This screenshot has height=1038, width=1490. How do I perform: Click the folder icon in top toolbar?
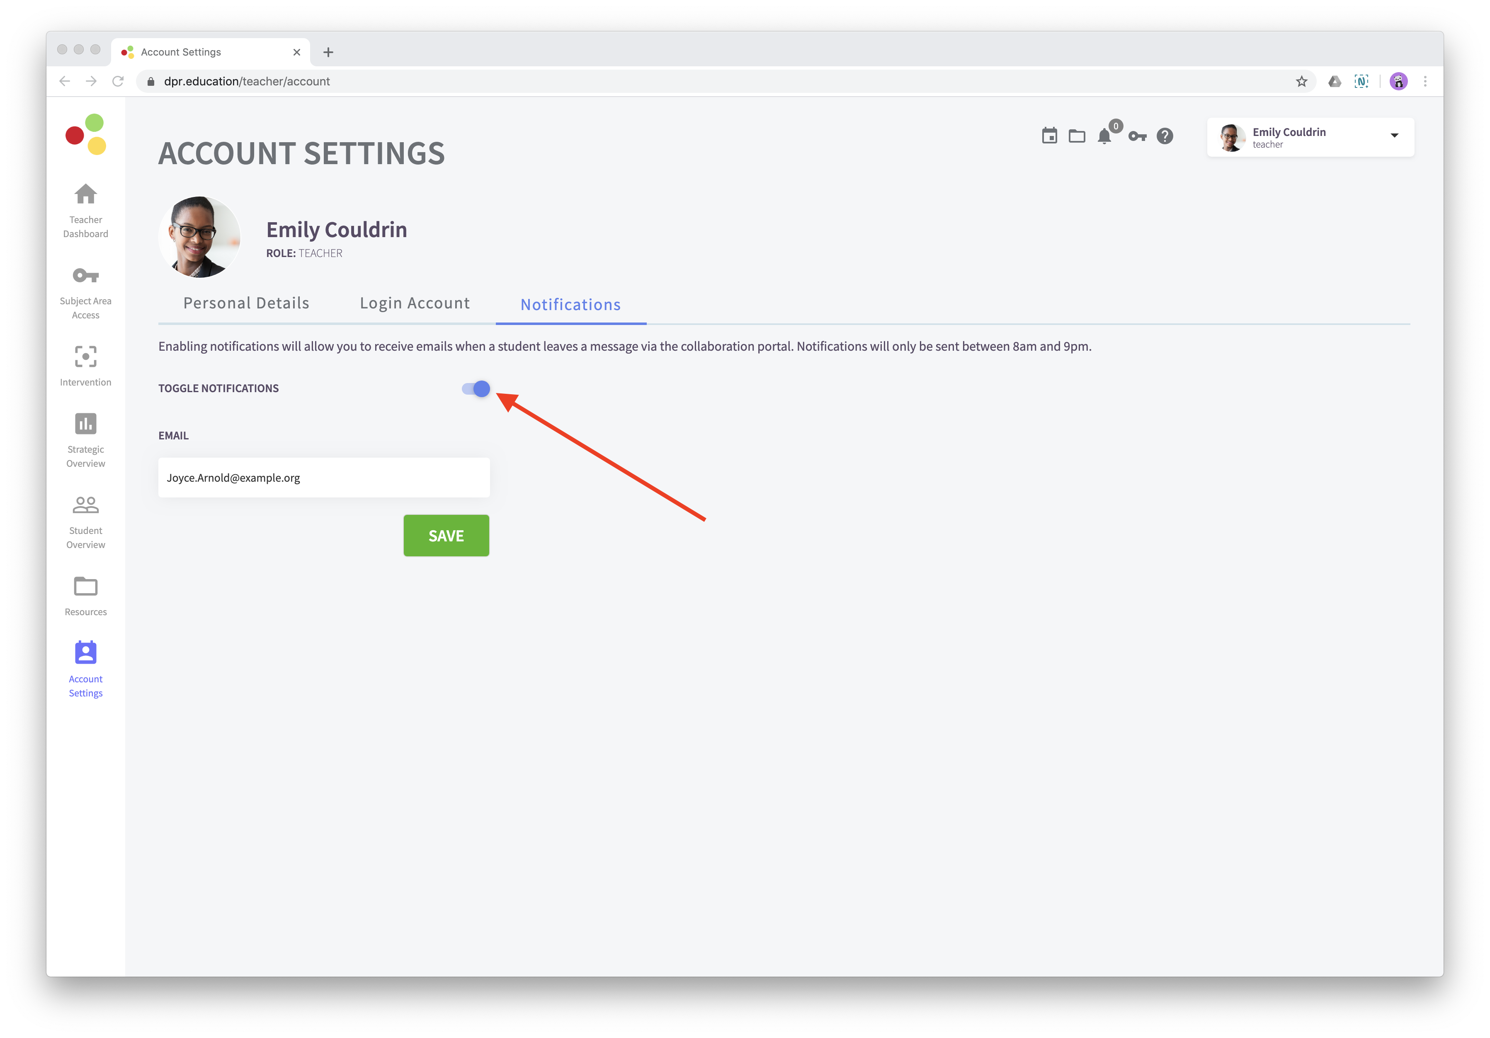pyautogui.click(x=1077, y=136)
